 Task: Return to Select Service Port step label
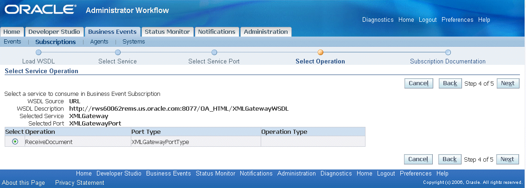tap(214, 61)
